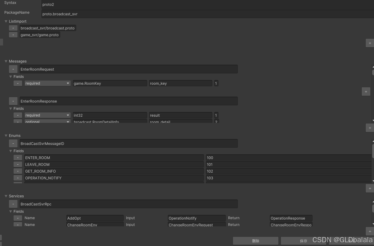Add a field to EnterRoomRequest
This screenshot has height=246, width=374.
click(x=366, y=92)
